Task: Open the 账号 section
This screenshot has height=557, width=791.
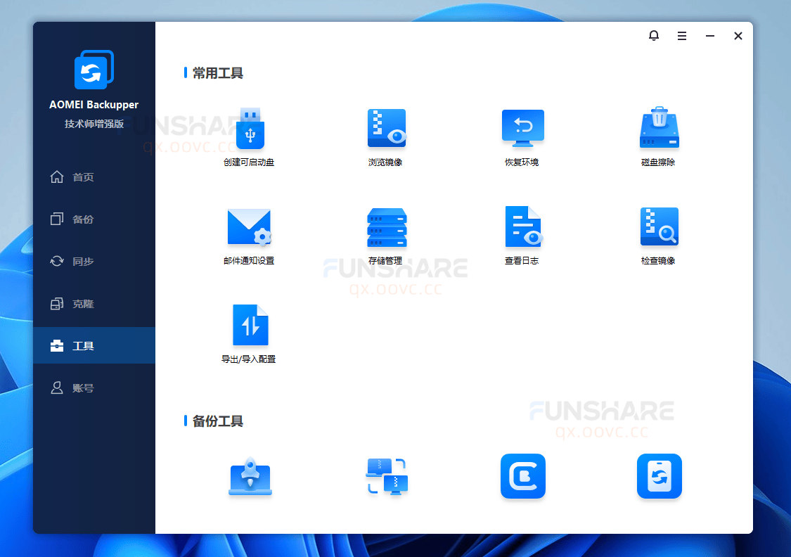Action: pos(82,388)
